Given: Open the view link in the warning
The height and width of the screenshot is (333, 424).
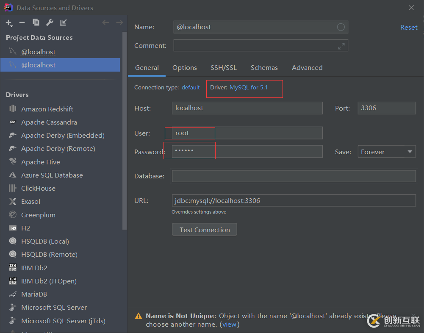Looking at the screenshot, I should [229, 325].
